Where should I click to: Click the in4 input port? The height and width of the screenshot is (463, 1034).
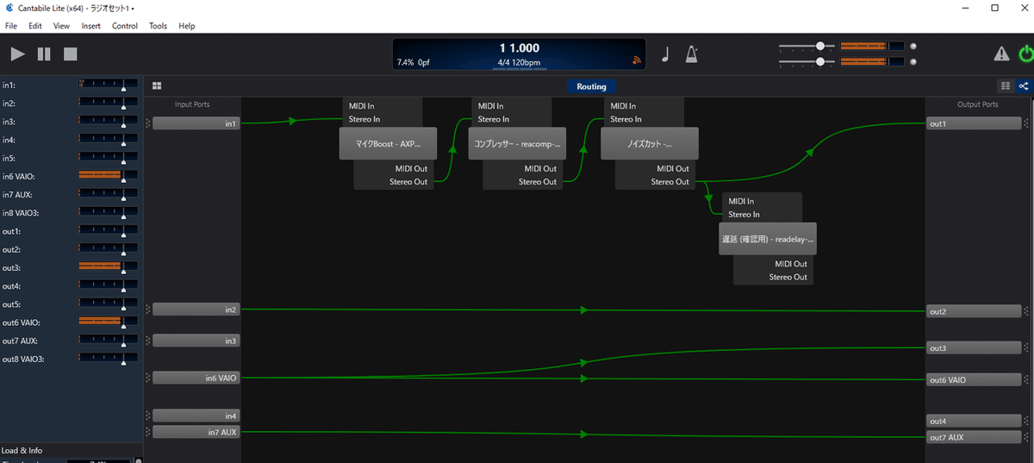(196, 416)
